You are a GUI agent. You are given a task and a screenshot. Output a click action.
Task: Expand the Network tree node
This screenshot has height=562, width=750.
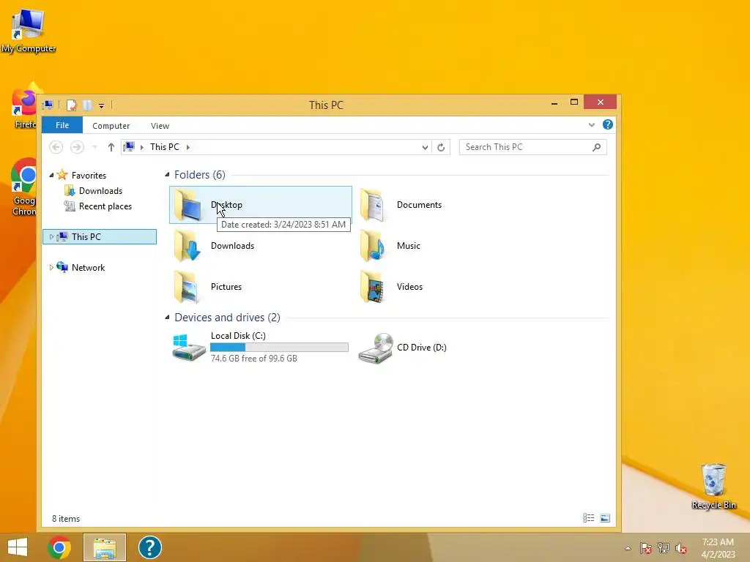pos(51,268)
